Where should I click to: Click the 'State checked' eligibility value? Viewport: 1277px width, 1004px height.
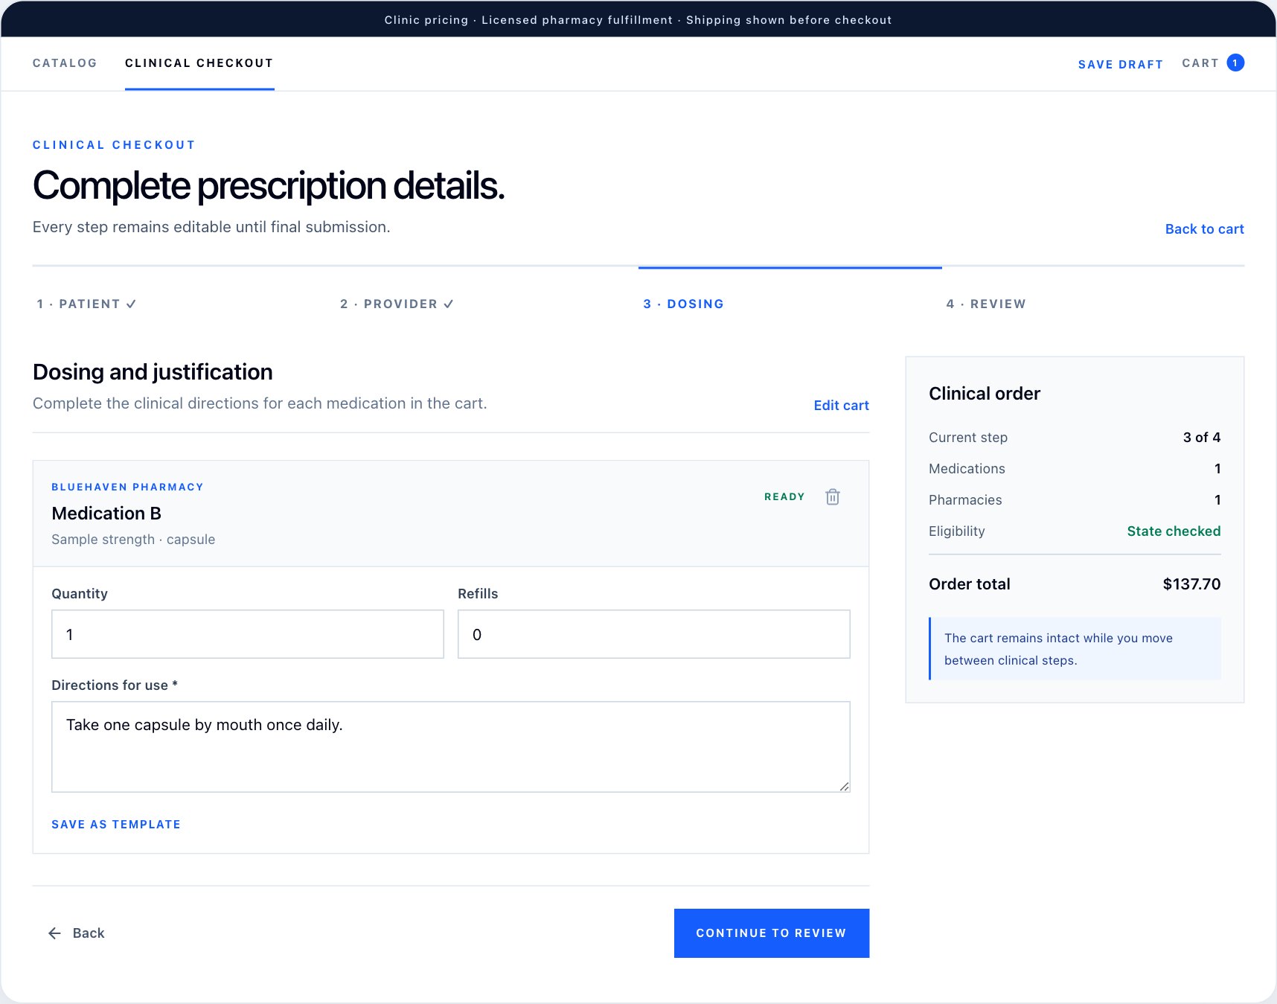[x=1174, y=531]
